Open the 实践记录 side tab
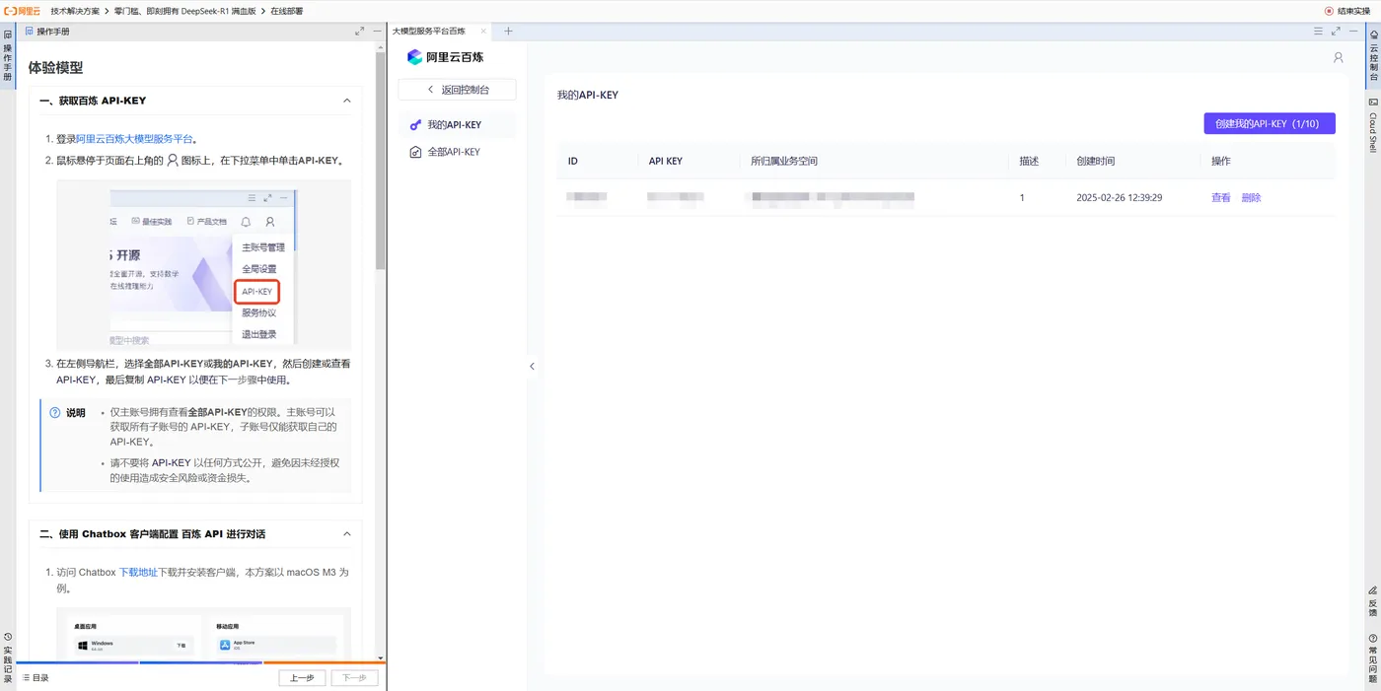Viewport: 1381px width, 691px height. click(7, 657)
